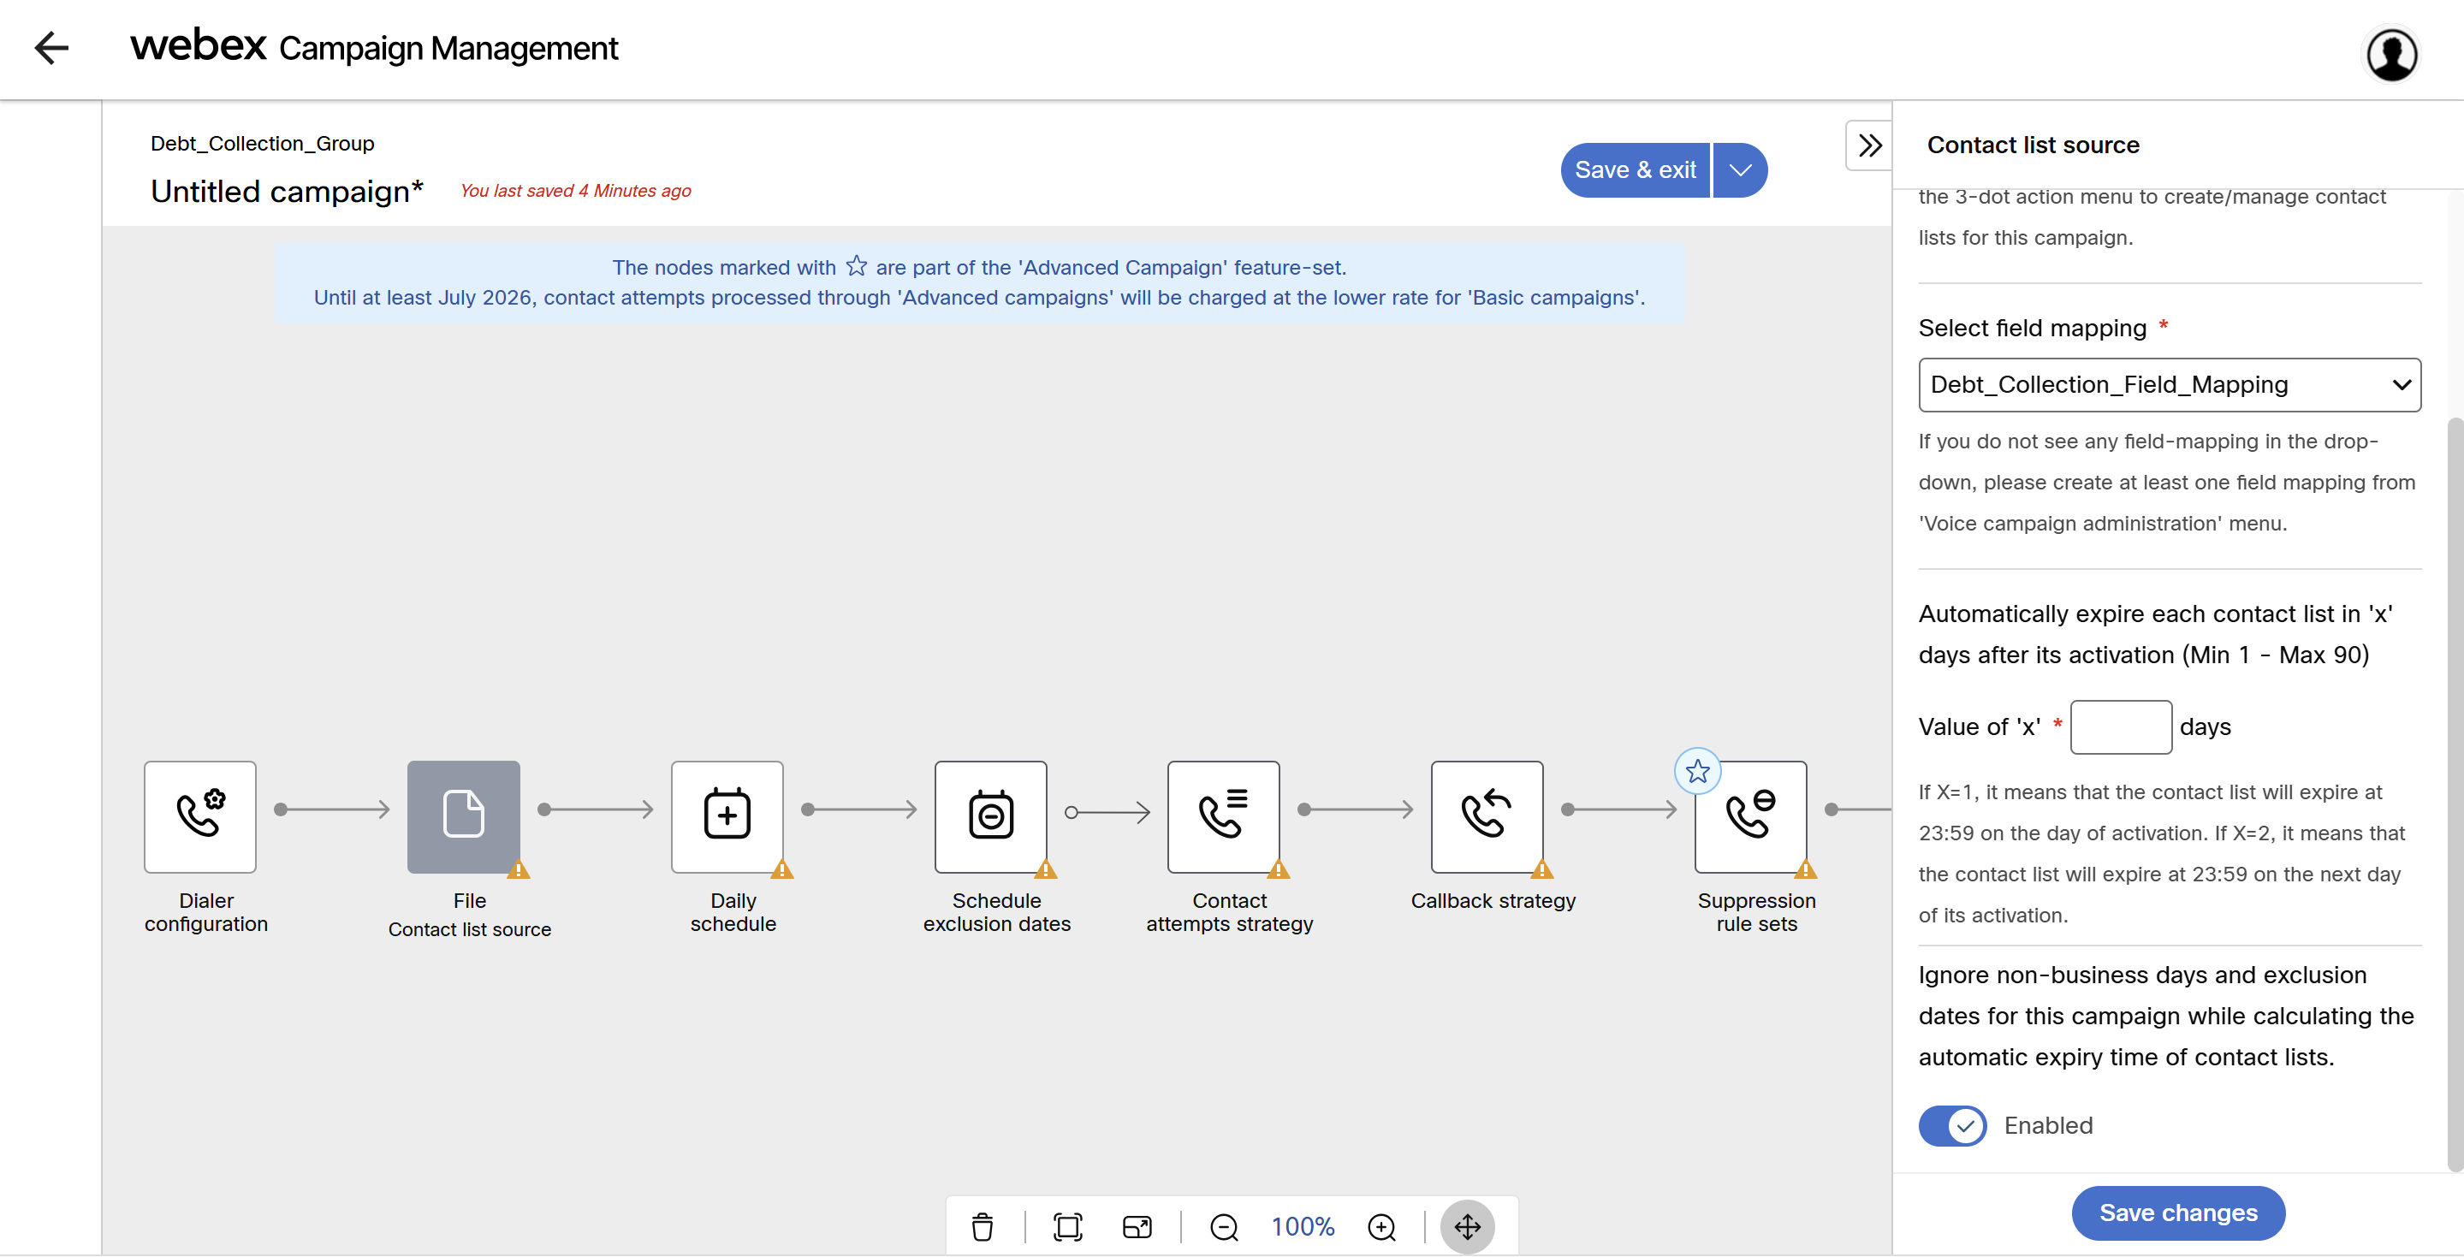2464x1257 pixels.
Task: Click the trash delete icon in canvas toolbar
Action: tap(983, 1225)
